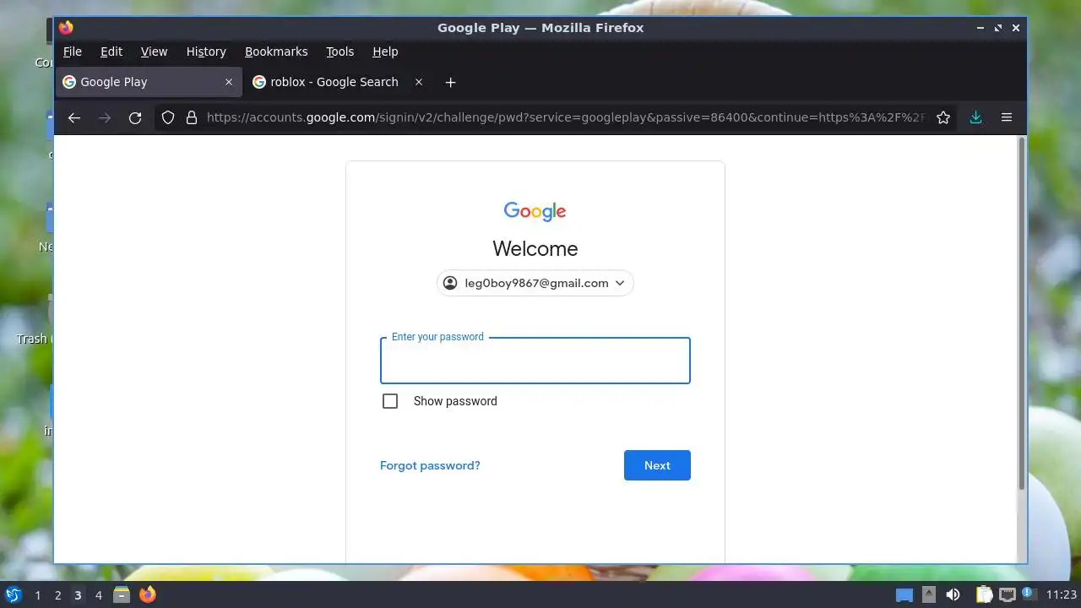Open the file manager taskbar icon

click(x=122, y=594)
